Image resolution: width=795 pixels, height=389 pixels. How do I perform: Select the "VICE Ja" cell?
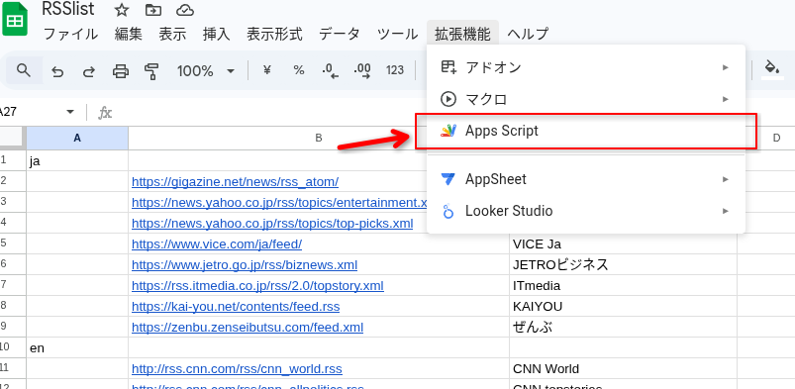(623, 243)
